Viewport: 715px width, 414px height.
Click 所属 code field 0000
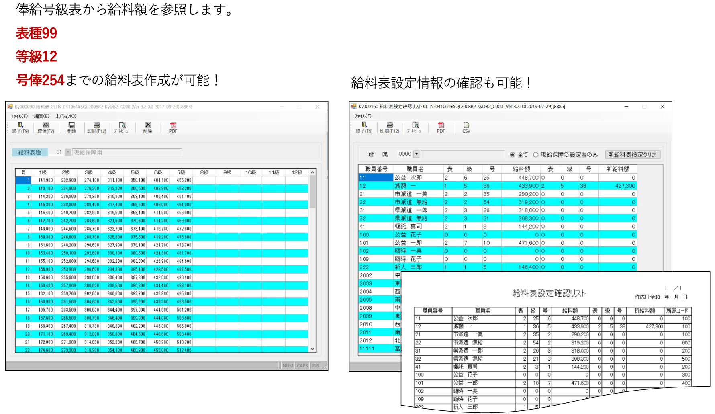click(405, 154)
